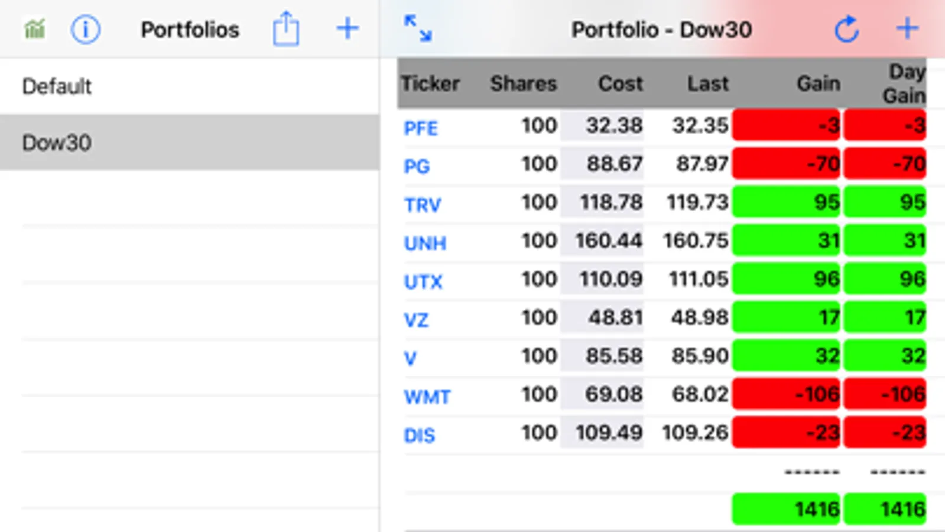
Task: Edit the PG cost field 88.67
Action: [x=603, y=164]
